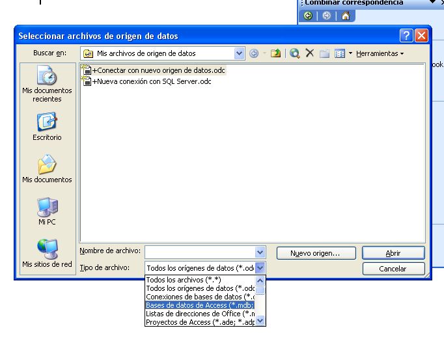Open the Herramientas menu

[x=380, y=53]
